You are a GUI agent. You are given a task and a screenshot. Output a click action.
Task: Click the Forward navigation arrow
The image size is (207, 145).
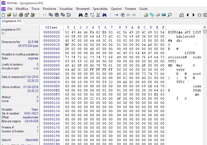[134, 15]
